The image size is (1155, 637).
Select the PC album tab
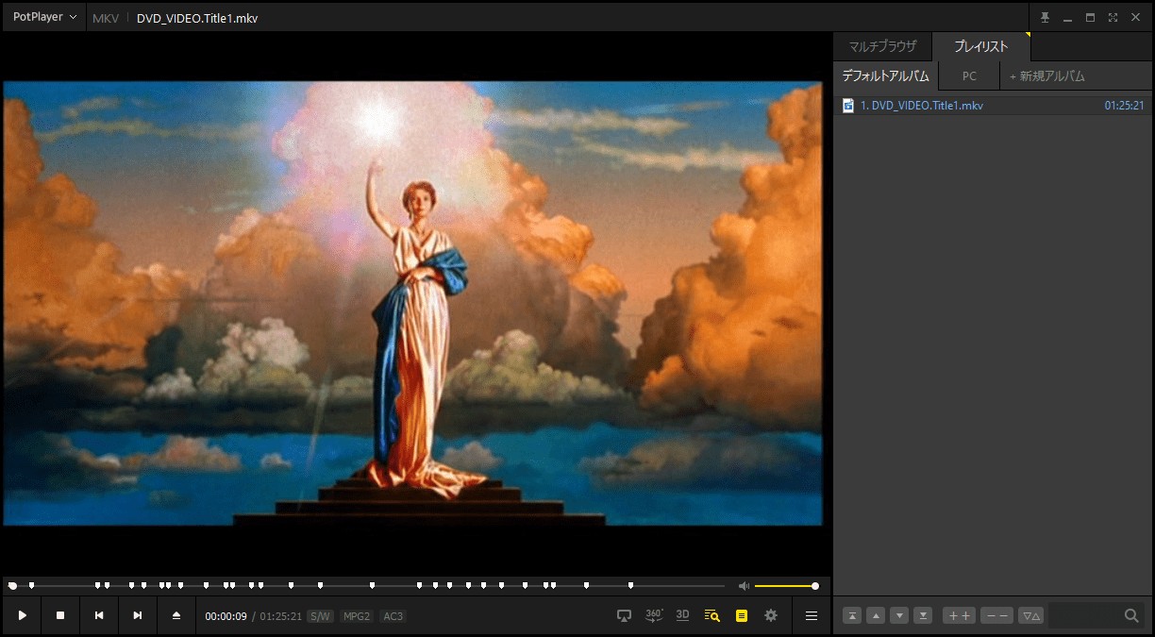tap(969, 76)
